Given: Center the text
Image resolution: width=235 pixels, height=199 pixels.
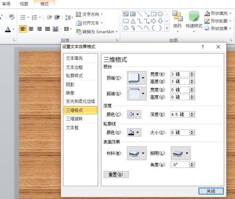Looking at the screenshot, I should 31,29.
